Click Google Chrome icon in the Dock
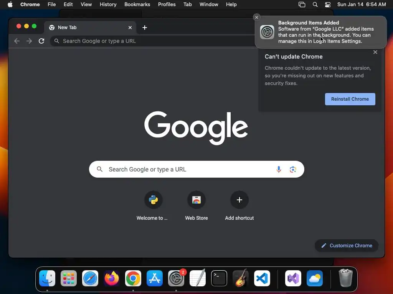 coord(133,278)
